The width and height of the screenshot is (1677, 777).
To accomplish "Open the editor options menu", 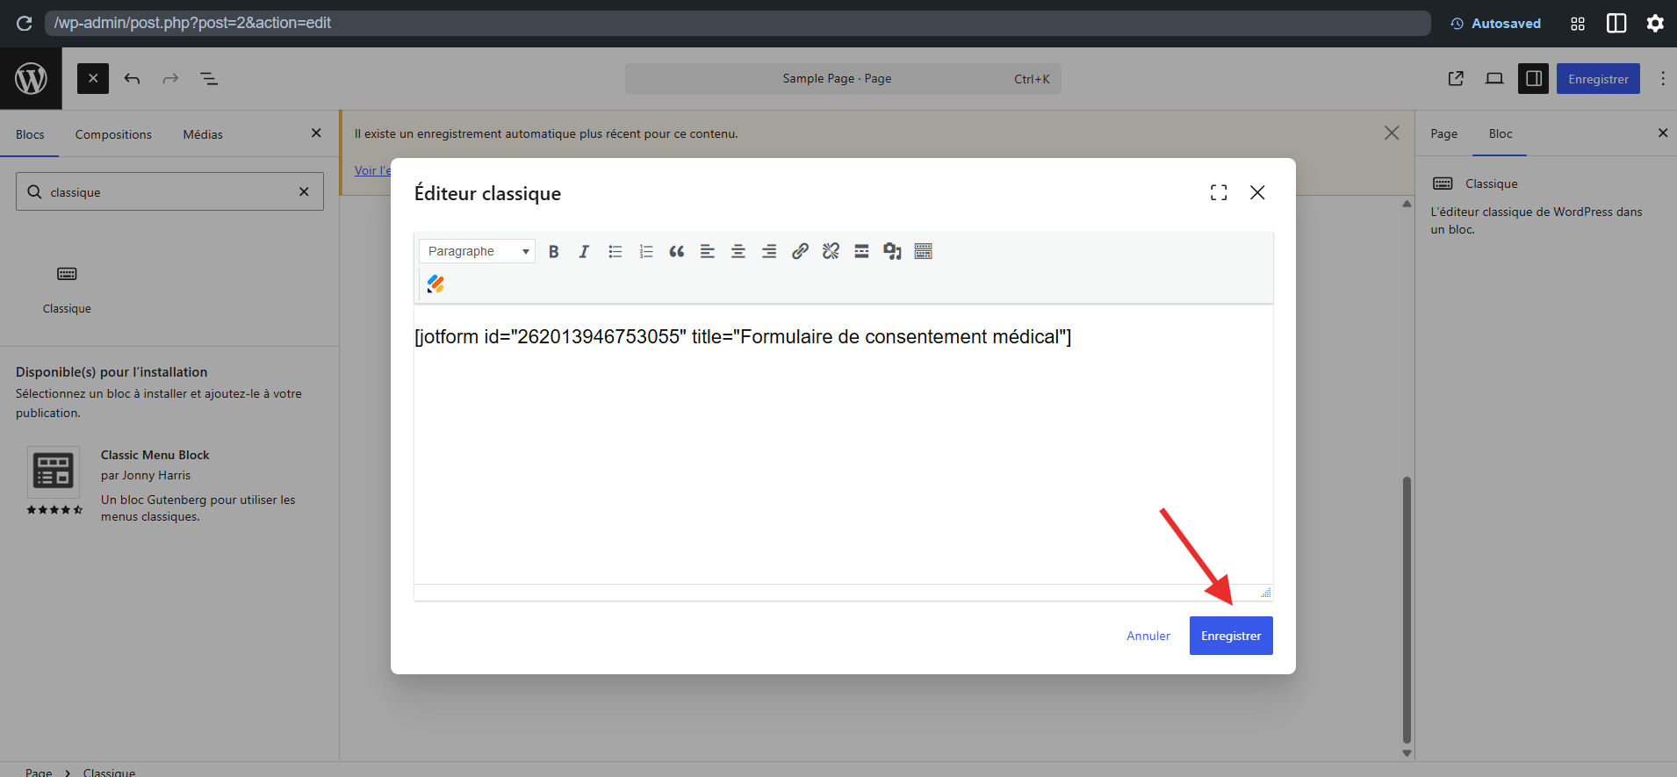I will [1662, 78].
